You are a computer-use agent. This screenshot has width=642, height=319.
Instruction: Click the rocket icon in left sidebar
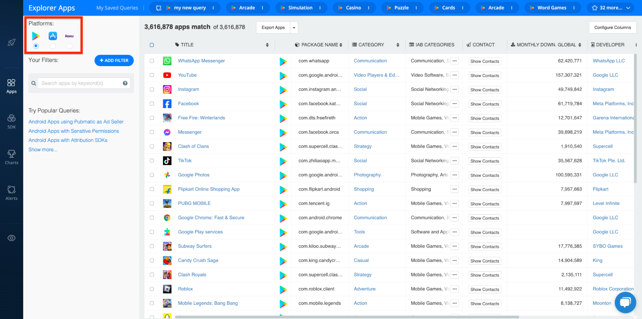(12, 42)
